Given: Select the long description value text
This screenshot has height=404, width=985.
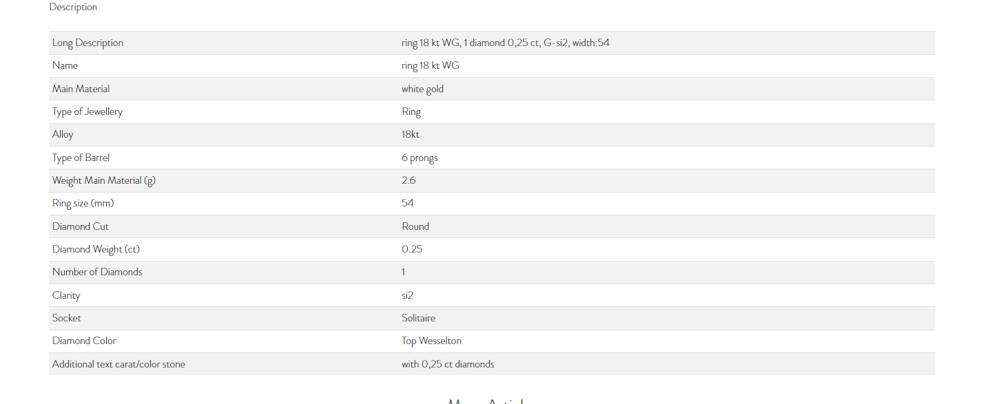Looking at the screenshot, I should click(506, 43).
